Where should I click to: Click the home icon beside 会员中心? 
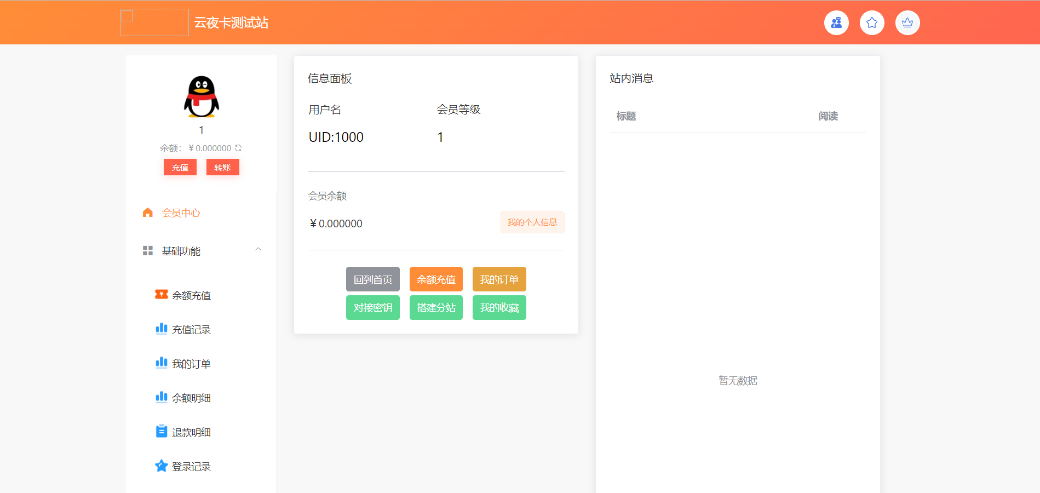point(148,213)
